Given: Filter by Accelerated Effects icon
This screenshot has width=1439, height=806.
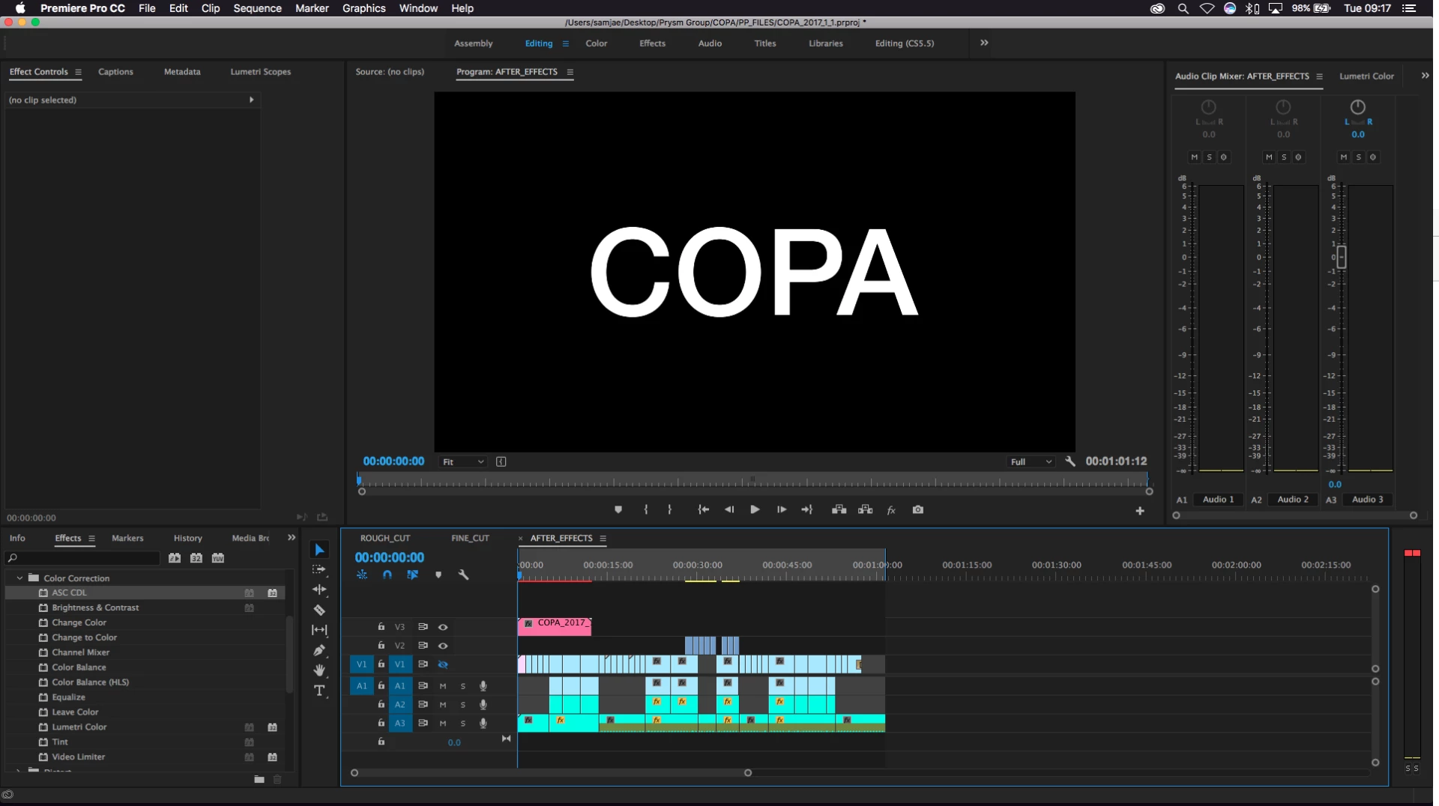Looking at the screenshot, I should pos(175,558).
